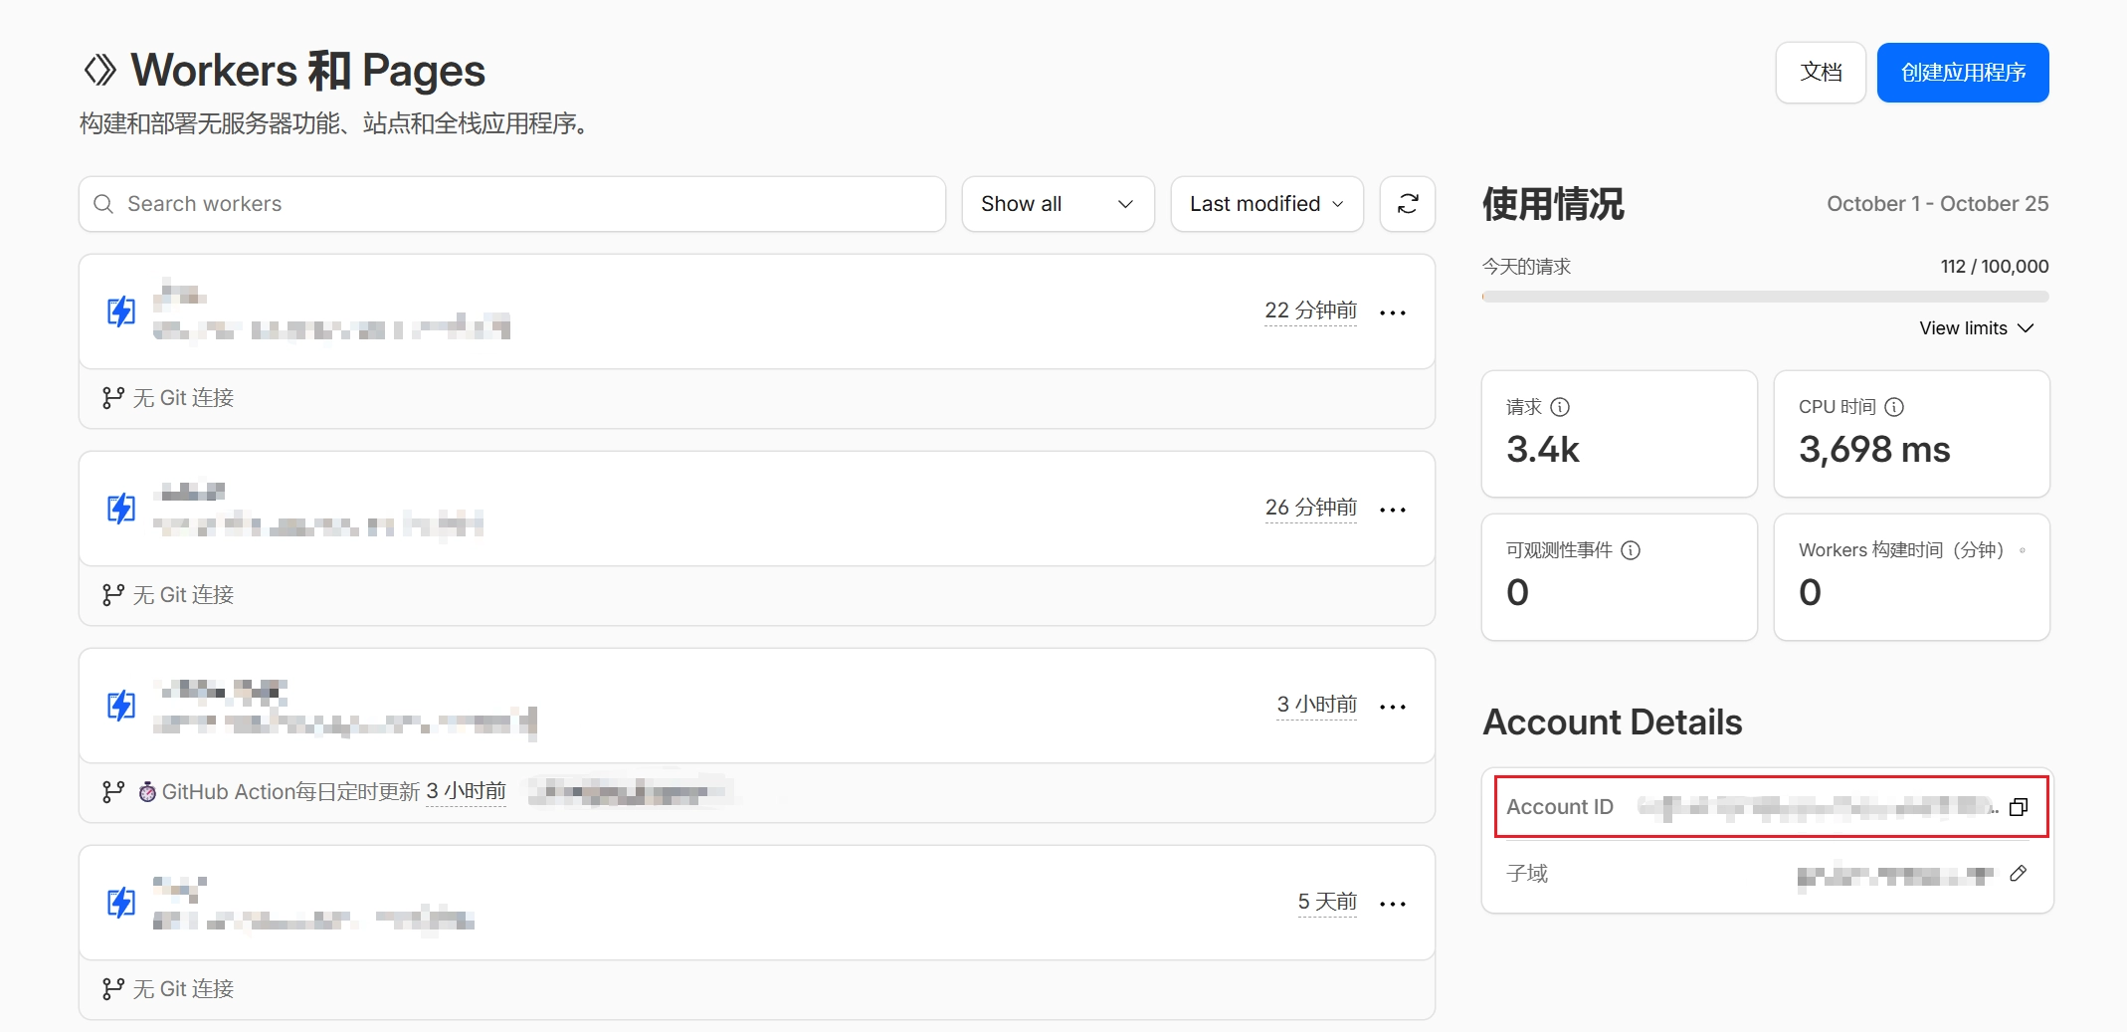
Task: Open the Last modified sort dropdown
Action: pos(1265,204)
